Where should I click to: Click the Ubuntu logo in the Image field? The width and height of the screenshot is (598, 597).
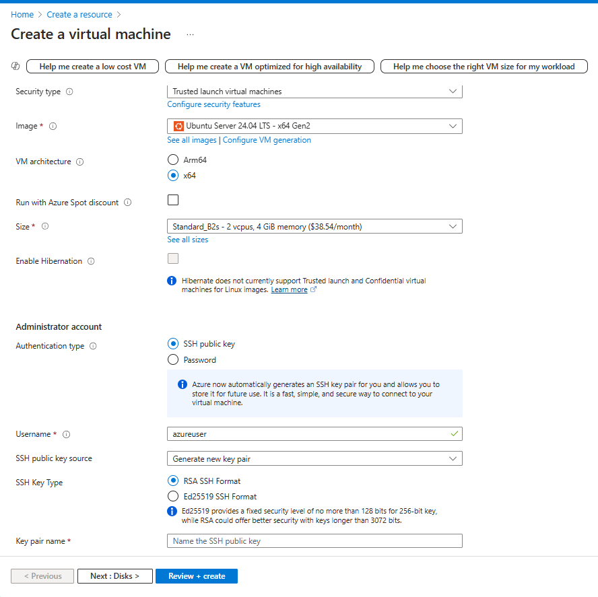click(178, 126)
